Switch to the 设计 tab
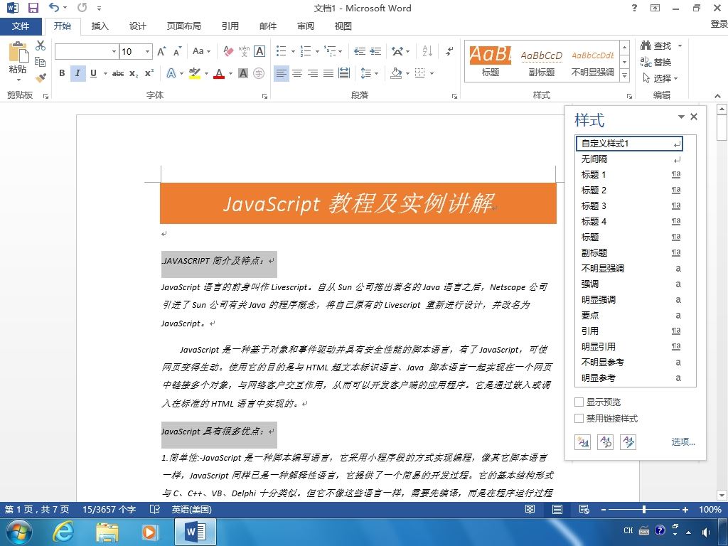This screenshot has width=728, height=546. coord(137,26)
